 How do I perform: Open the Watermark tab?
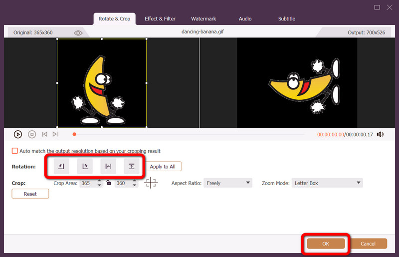pyautogui.click(x=203, y=19)
